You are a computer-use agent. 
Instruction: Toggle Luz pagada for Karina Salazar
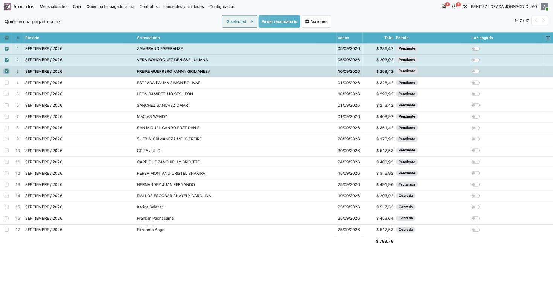pos(475,207)
